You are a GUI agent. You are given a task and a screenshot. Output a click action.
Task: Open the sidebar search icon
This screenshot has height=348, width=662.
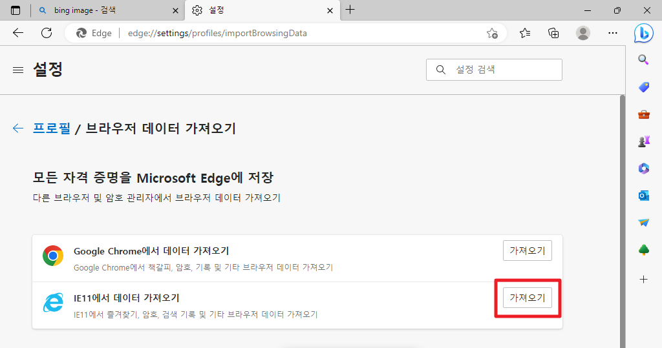(x=643, y=59)
